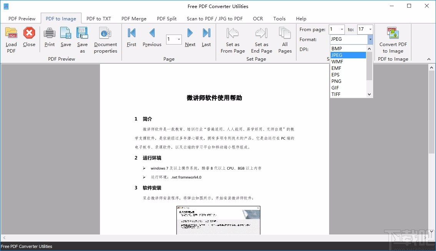436x251 pixels.
Task: Click the Load PDF icon
Action: 11,38
